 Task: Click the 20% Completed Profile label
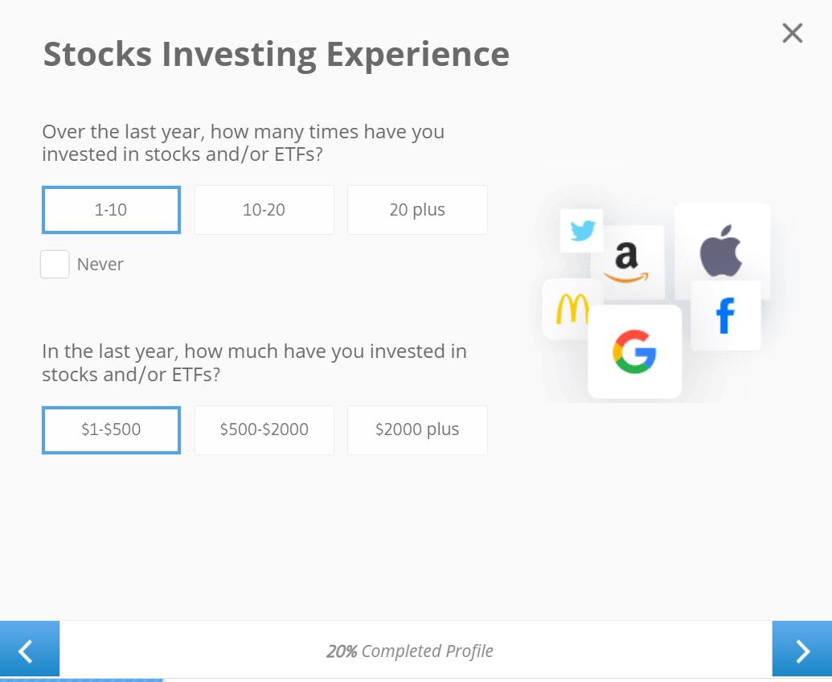[x=410, y=651]
